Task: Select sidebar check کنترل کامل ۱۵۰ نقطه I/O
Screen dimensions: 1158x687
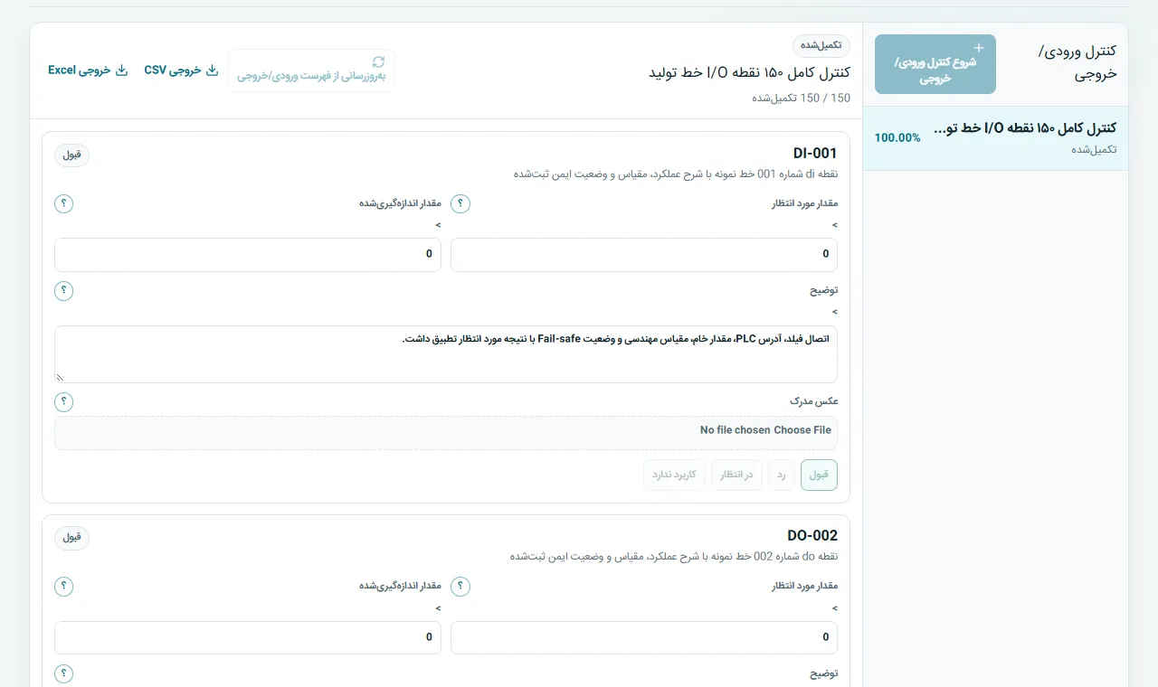Action: pos(995,137)
